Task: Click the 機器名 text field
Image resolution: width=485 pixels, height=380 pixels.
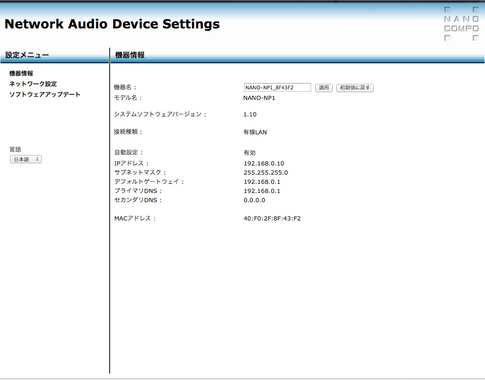Action: 277,88
